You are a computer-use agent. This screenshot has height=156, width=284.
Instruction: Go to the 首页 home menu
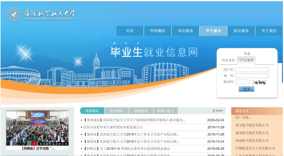coord(130,31)
